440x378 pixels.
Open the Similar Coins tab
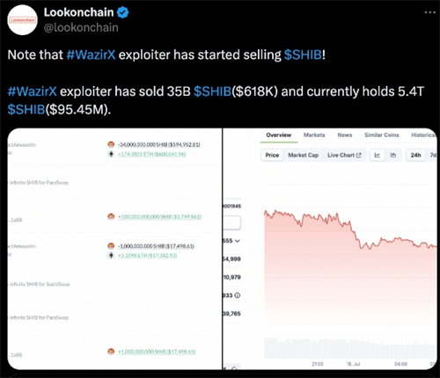[x=382, y=135]
